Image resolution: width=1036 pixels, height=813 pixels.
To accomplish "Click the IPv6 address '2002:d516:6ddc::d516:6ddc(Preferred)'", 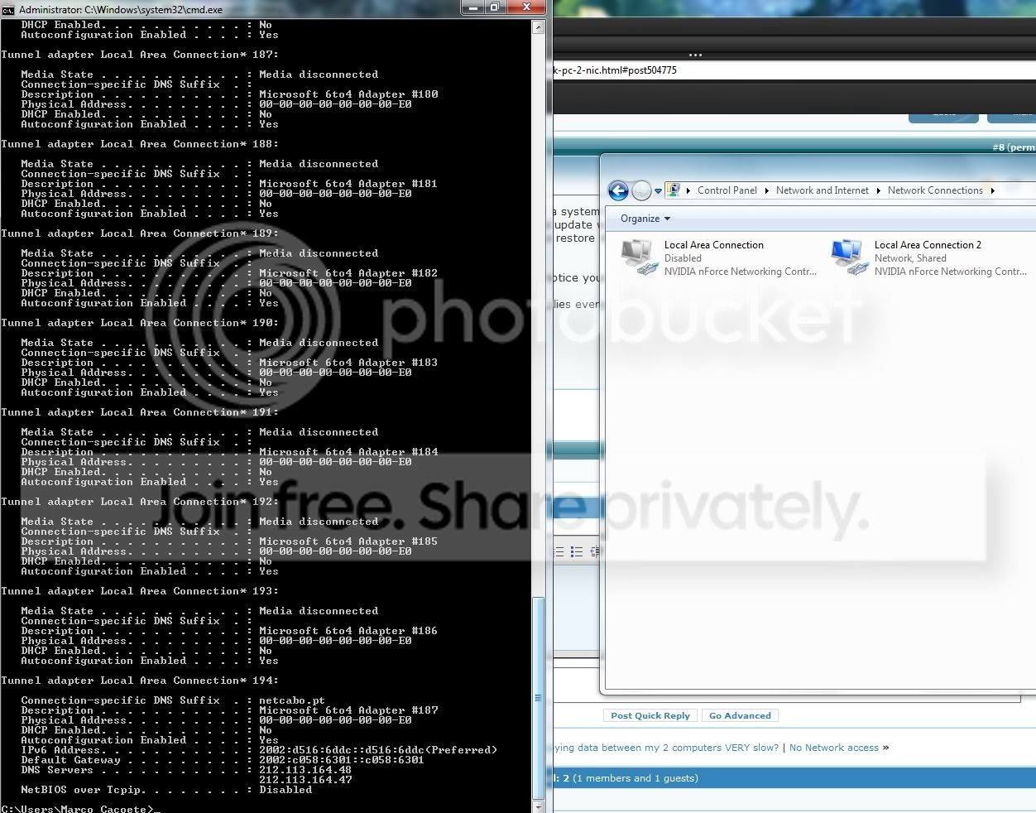I will 378,750.
